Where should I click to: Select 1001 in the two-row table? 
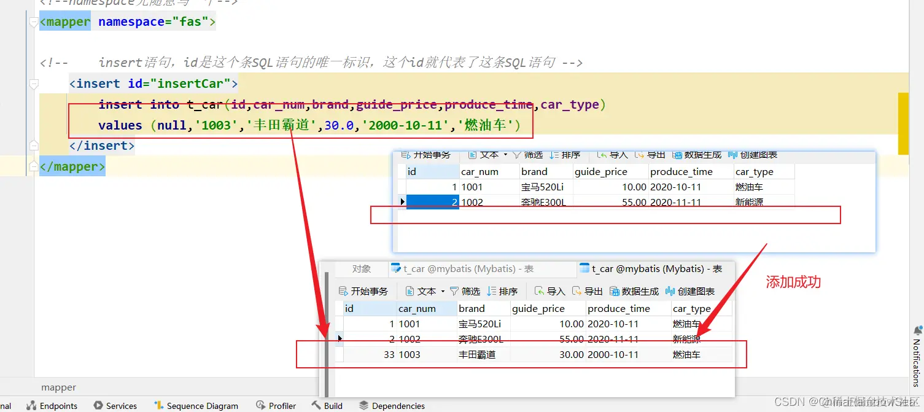[x=489, y=187]
